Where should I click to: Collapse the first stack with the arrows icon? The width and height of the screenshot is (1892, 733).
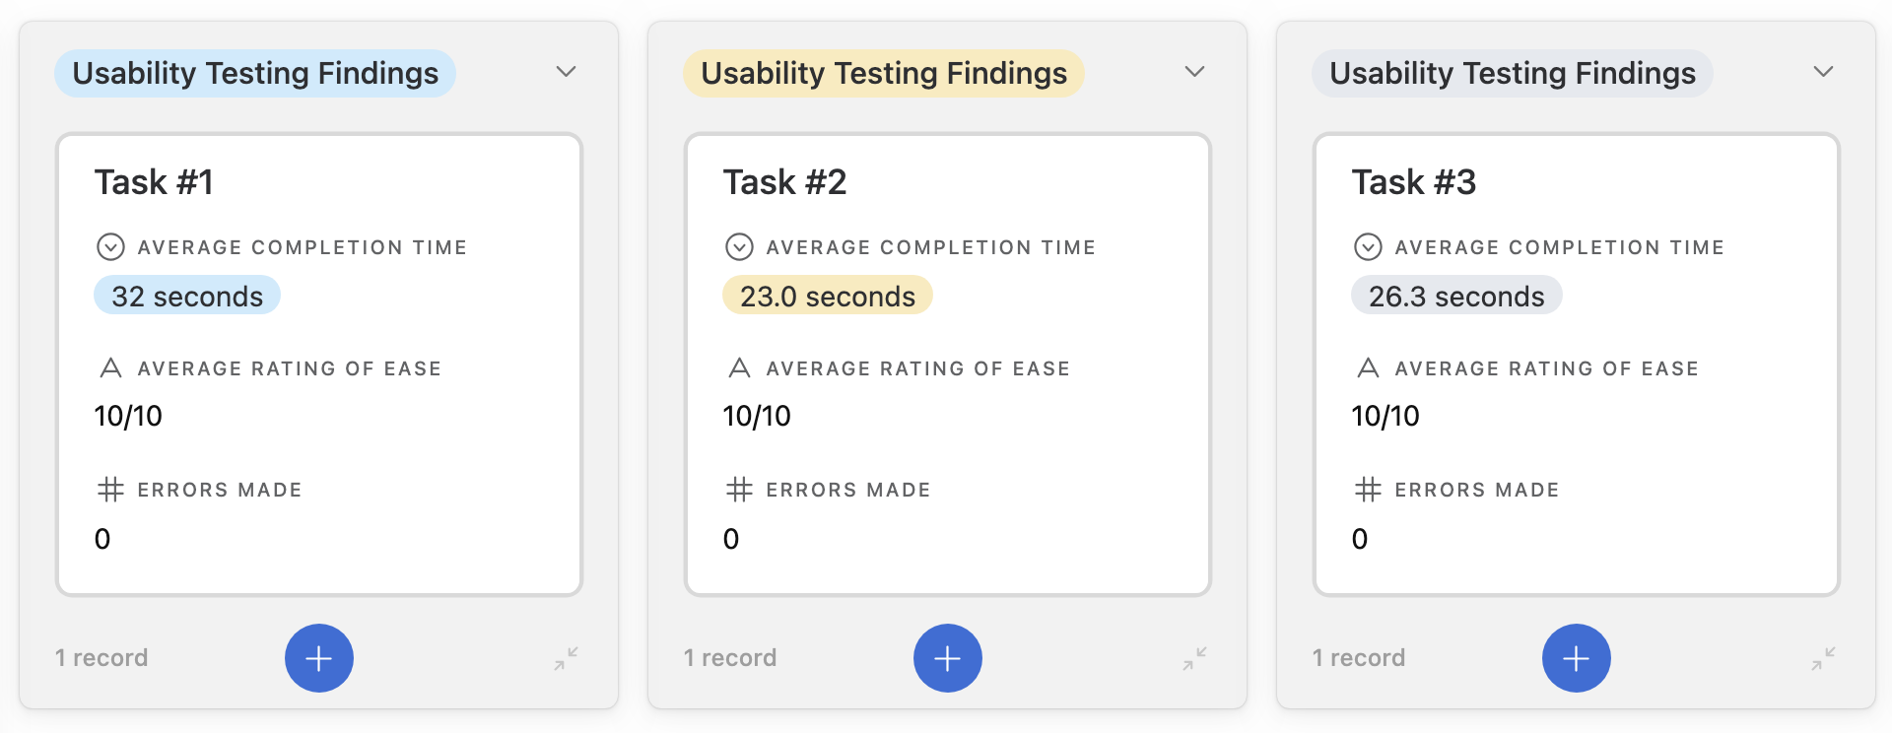pyautogui.click(x=567, y=658)
